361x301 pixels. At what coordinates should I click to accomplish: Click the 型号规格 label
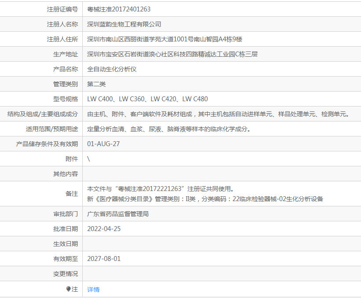[x=66, y=99]
